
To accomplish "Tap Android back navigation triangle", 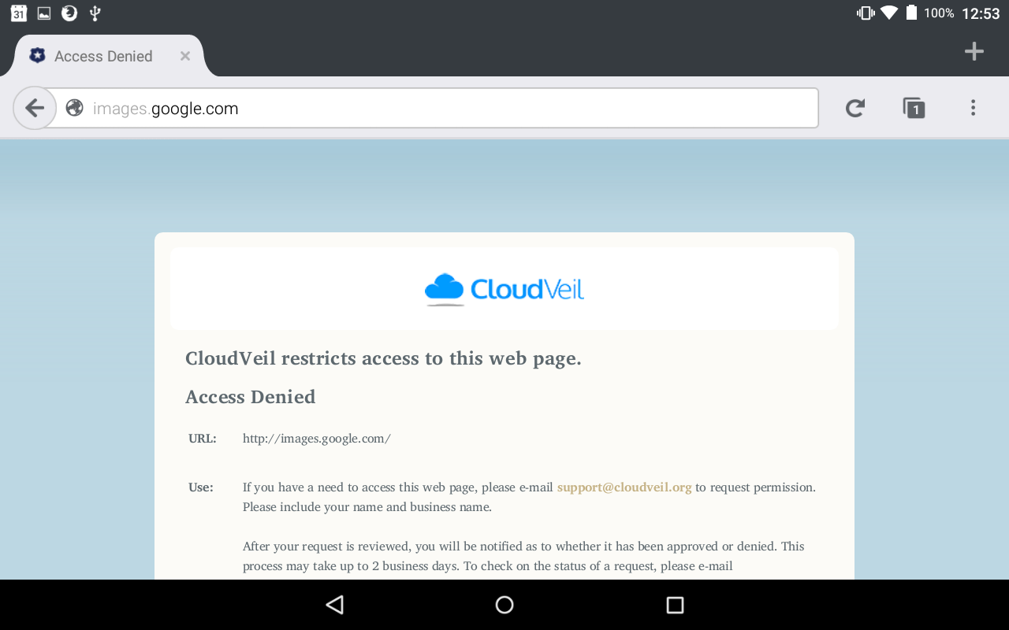I will [335, 605].
